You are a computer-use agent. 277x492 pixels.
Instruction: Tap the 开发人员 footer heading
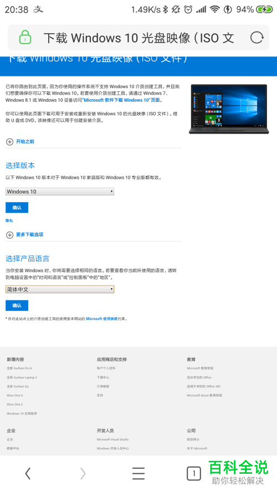click(x=105, y=431)
